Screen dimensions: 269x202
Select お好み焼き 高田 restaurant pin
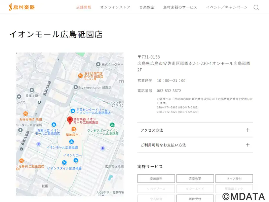coord(26,114)
